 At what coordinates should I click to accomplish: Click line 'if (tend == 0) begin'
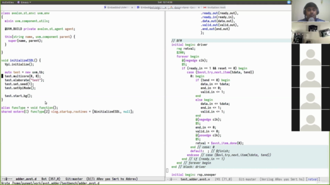click(x=213, y=80)
